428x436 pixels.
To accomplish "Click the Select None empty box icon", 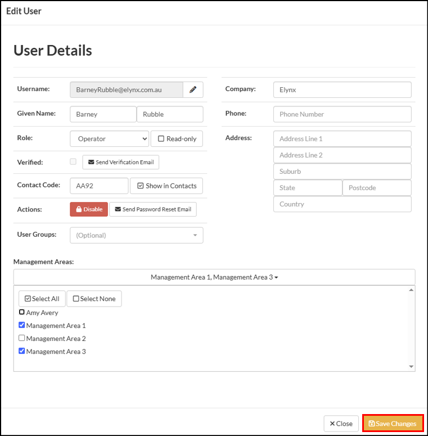I will click(75, 299).
